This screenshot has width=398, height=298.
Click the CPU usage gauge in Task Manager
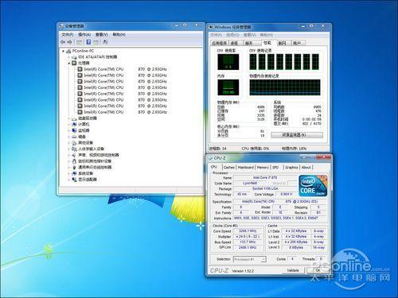pyautogui.click(x=228, y=62)
